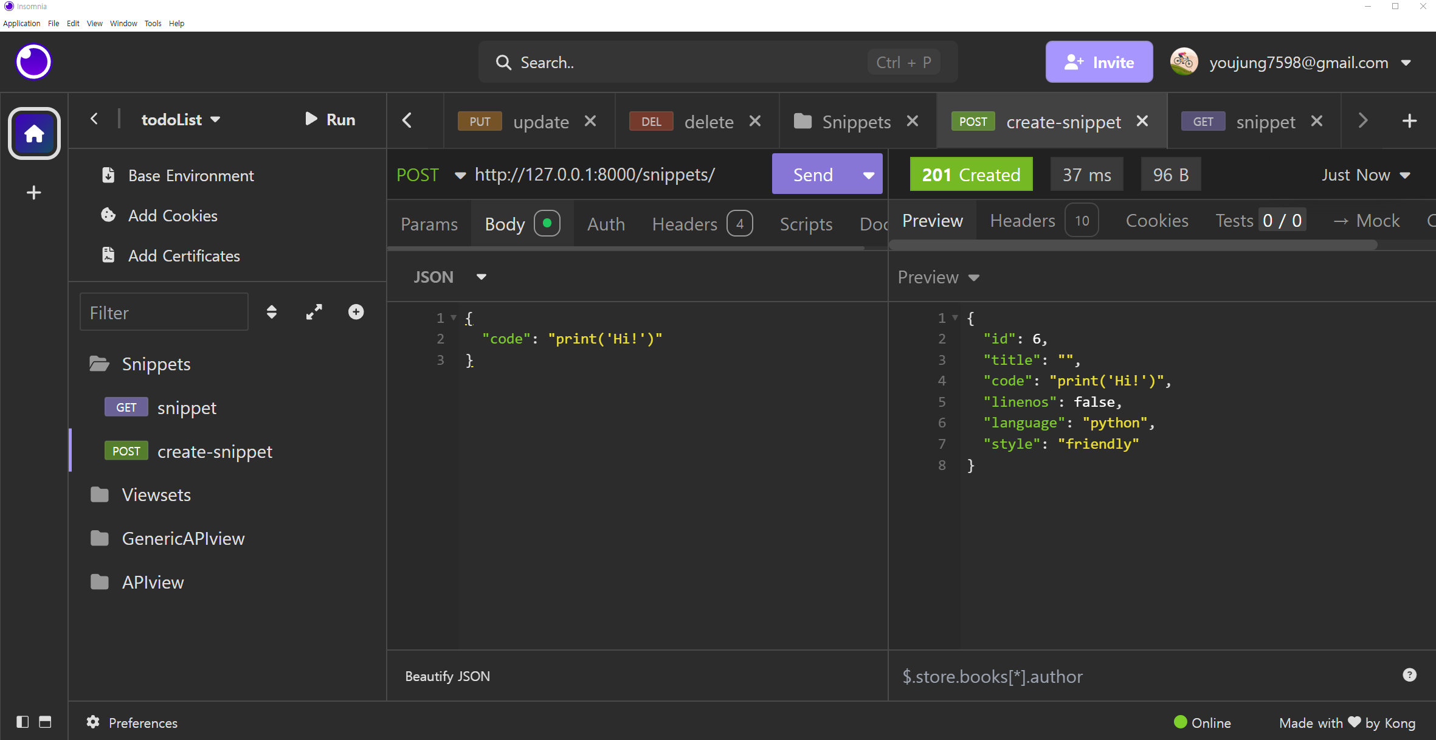This screenshot has height=740, width=1436.
Task: Open the Preview mode dropdown
Action: point(939,277)
